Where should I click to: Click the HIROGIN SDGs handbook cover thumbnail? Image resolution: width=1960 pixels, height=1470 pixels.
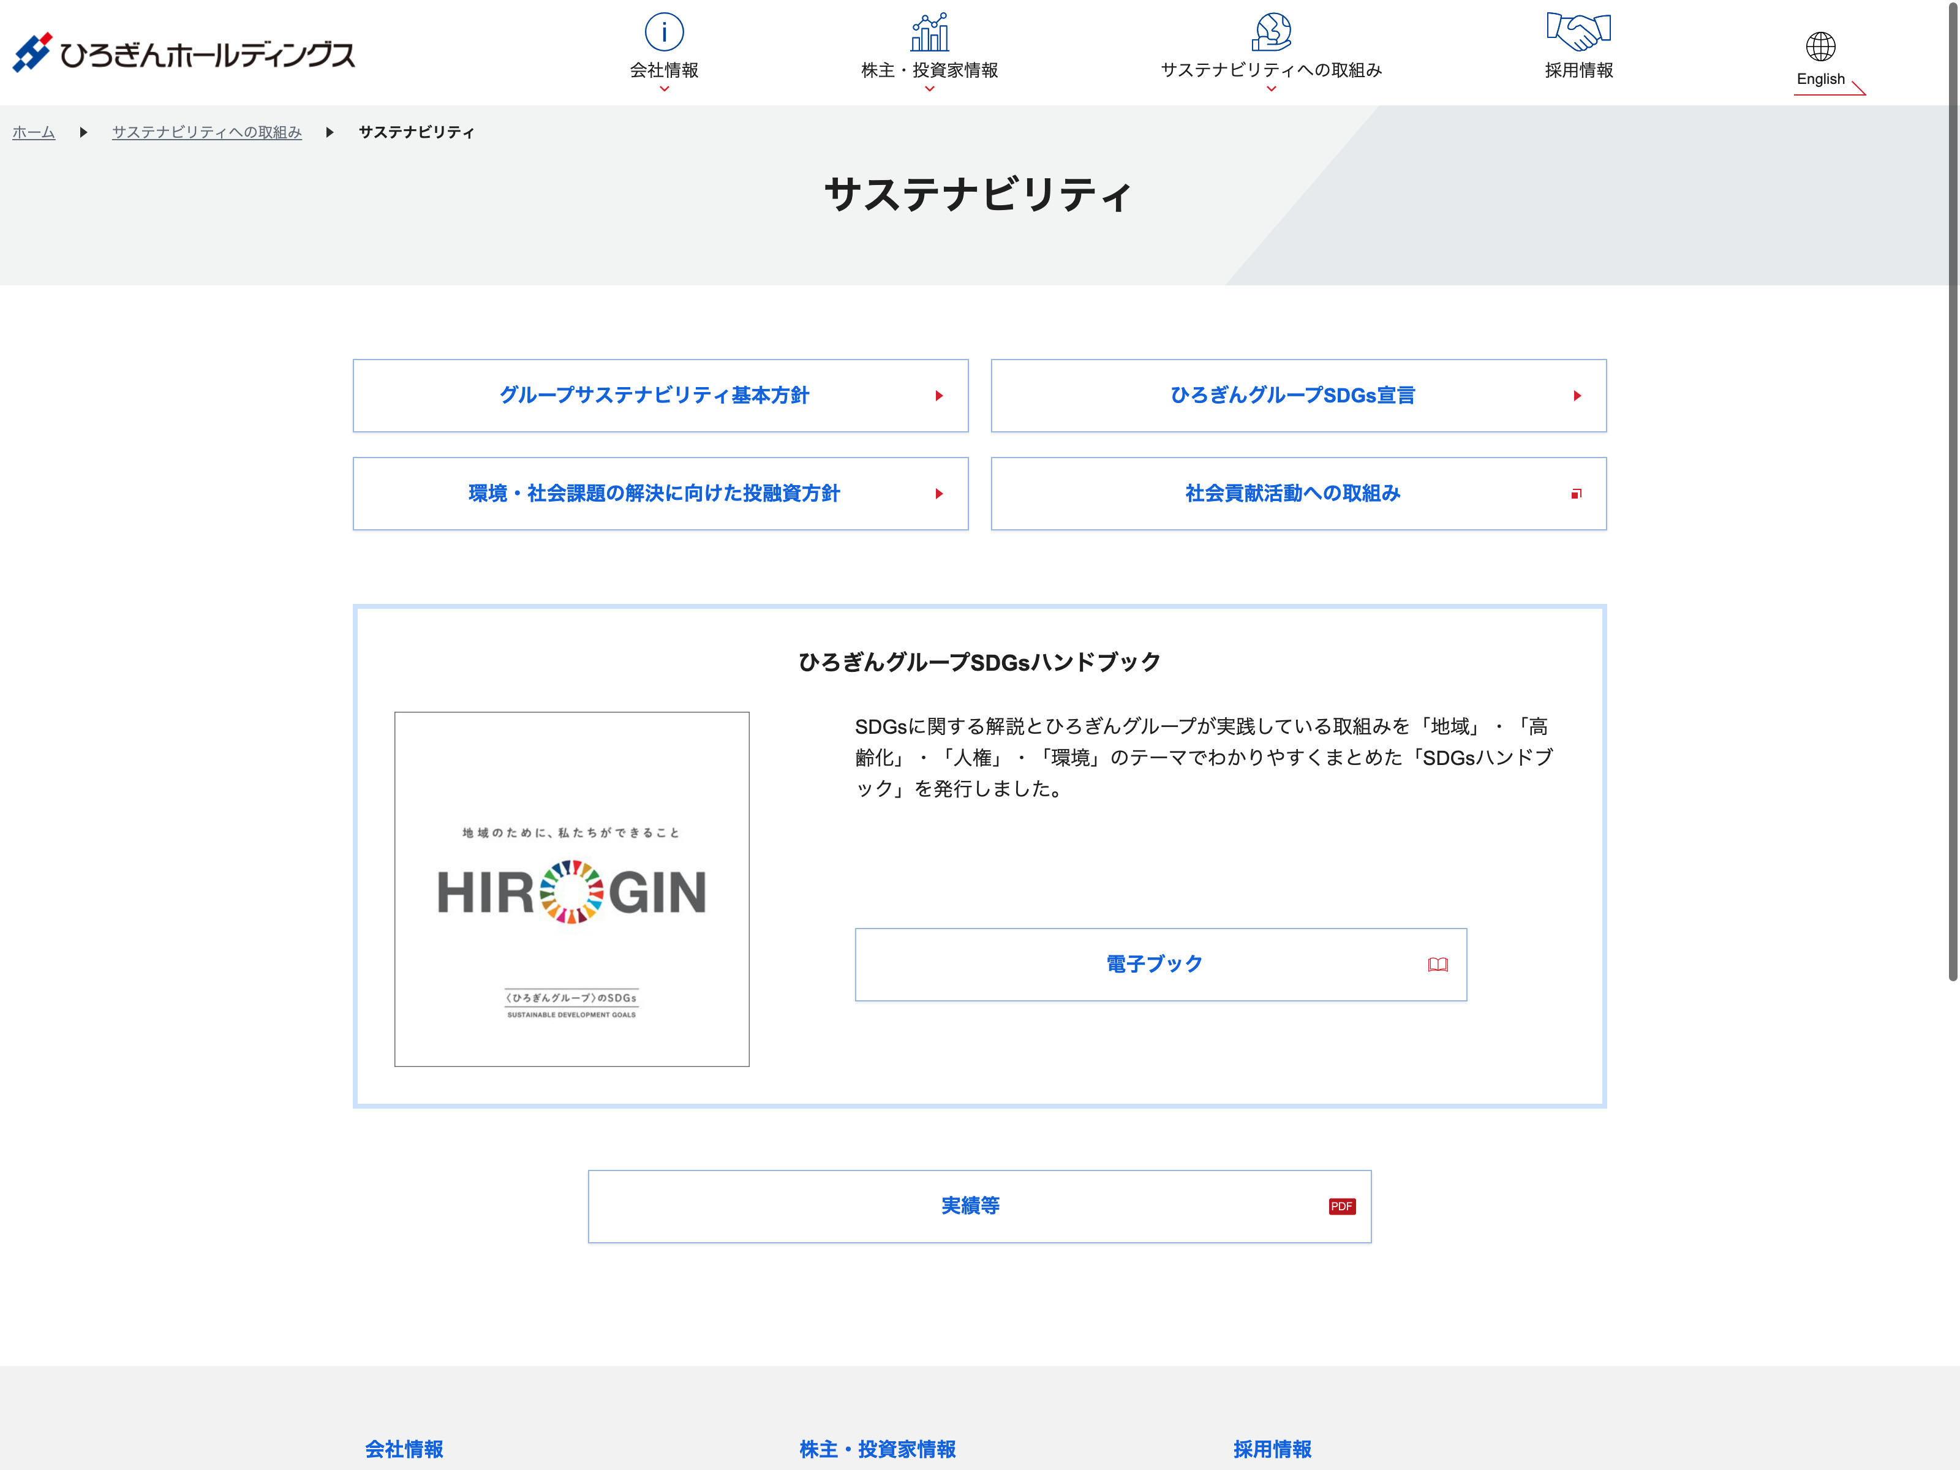(x=571, y=889)
